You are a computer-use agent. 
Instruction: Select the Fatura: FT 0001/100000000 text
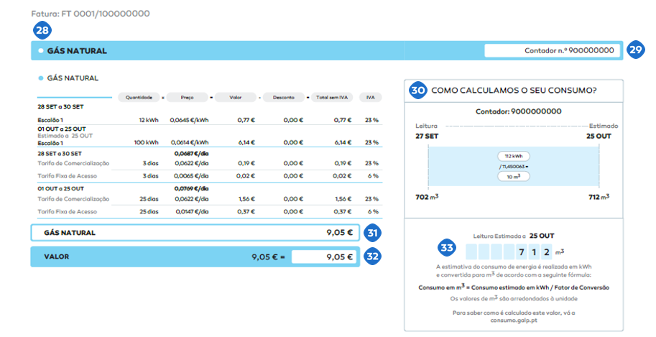pyautogui.click(x=91, y=14)
